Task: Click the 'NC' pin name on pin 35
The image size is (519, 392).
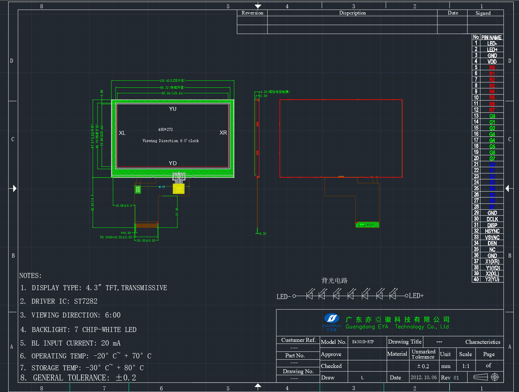Action: (x=492, y=250)
